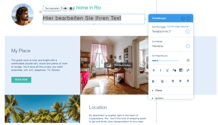The width and height of the screenshot is (218, 125).
Task: Click the Text bearbeiten button
Action: coord(52,8)
